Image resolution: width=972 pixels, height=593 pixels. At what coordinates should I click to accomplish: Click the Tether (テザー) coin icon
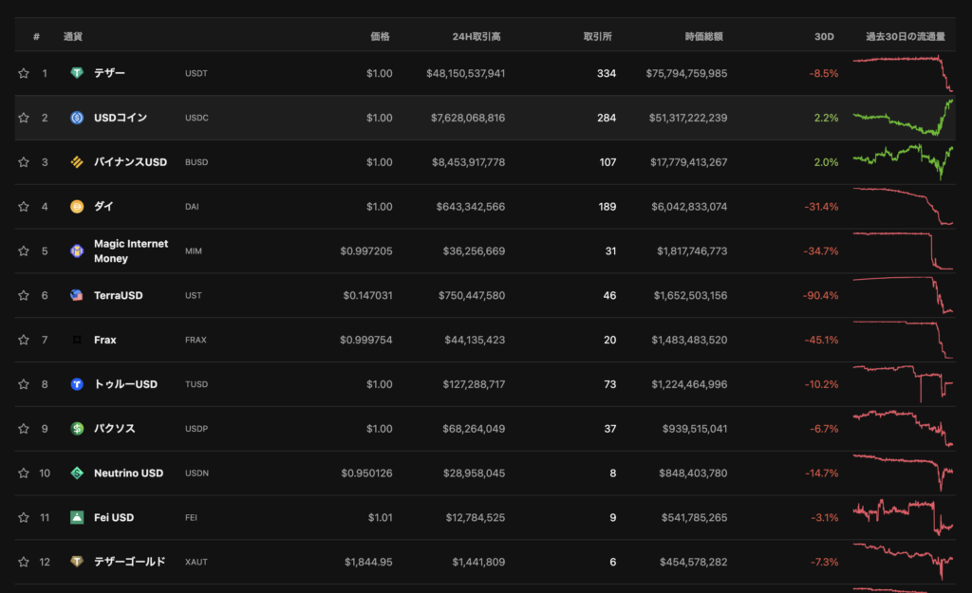77,73
